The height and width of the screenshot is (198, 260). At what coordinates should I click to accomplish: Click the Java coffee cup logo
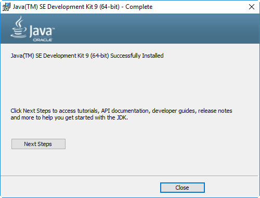click(19, 27)
